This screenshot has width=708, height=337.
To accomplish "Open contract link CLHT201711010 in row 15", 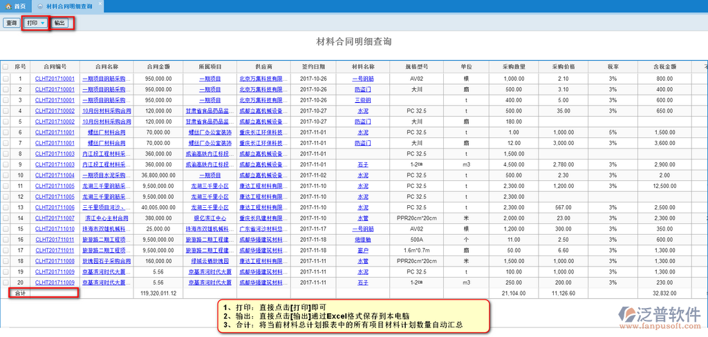I will [55, 229].
